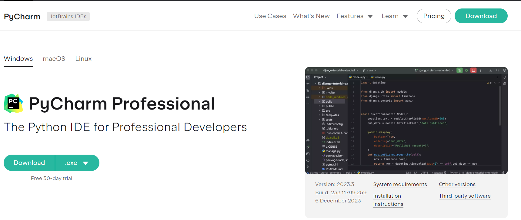Click the Problems icon in IDE sidebar
The image size is (521, 220).
[308, 160]
